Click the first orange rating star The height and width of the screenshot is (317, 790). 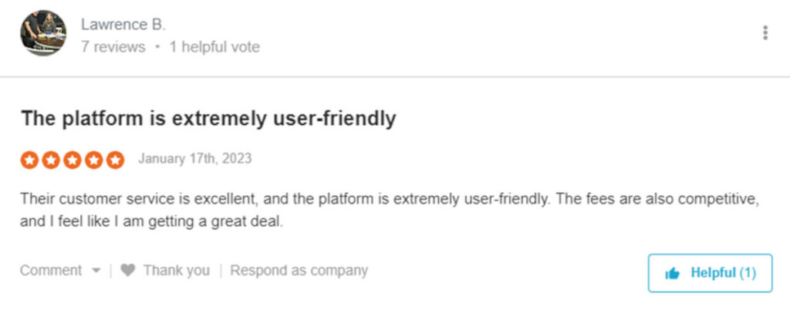[x=29, y=160]
